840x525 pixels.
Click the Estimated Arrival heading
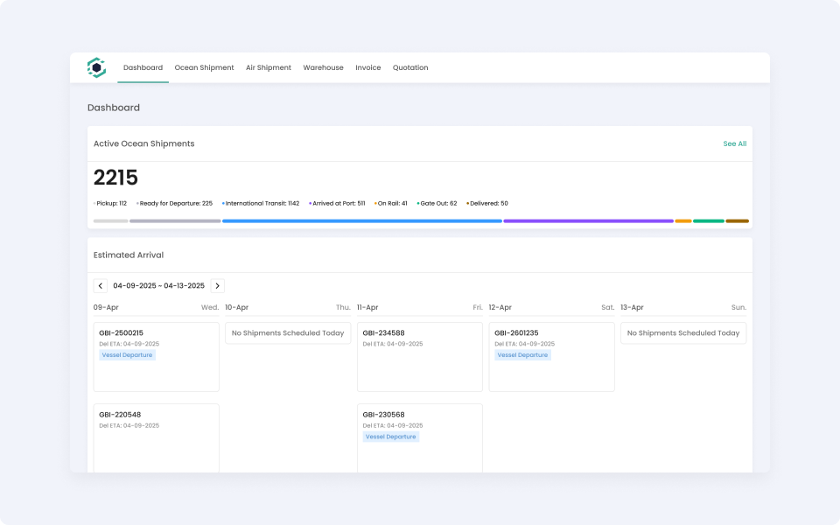pyautogui.click(x=129, y=255)
